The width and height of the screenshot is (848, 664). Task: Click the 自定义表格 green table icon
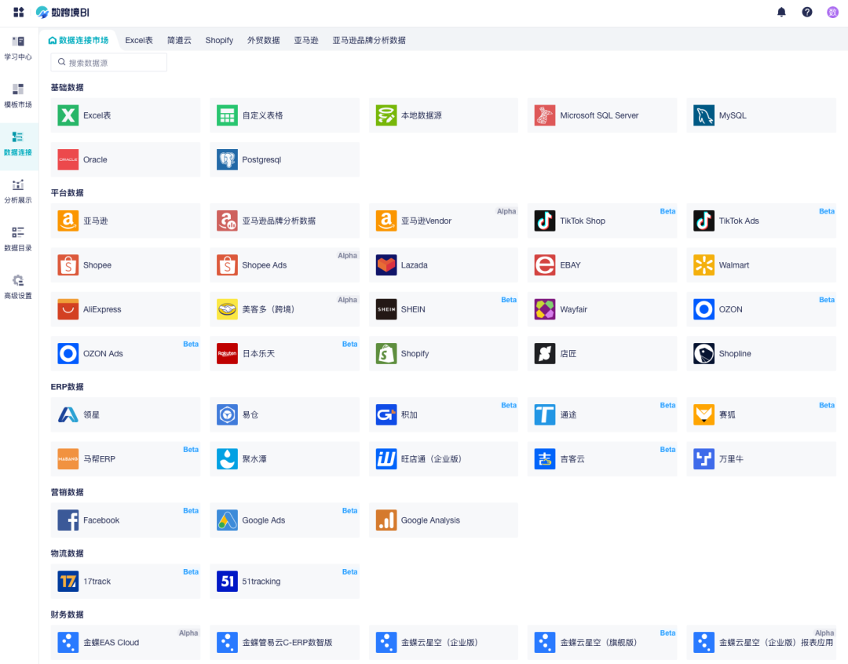tap(227, 115)
